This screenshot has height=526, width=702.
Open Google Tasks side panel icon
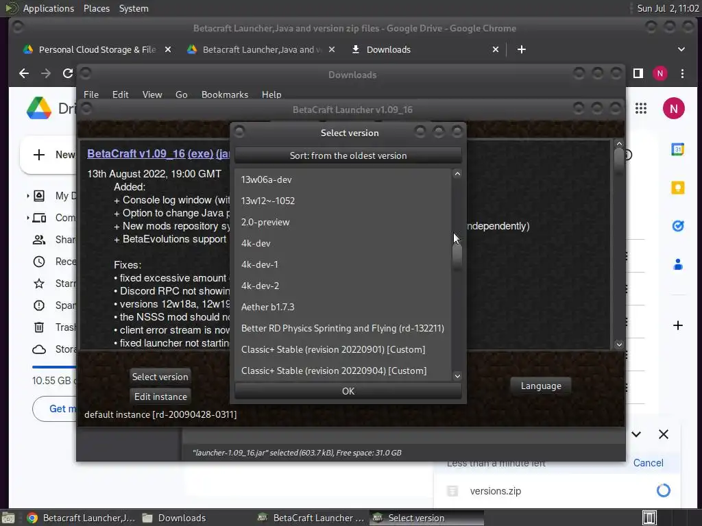click(678, 226)
